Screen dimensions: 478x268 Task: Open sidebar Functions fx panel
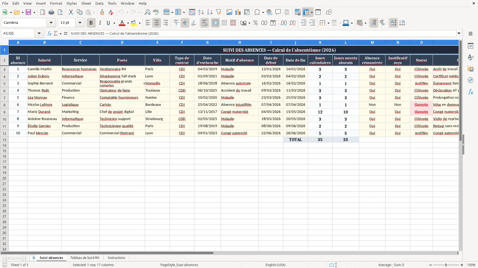[470, 92]
